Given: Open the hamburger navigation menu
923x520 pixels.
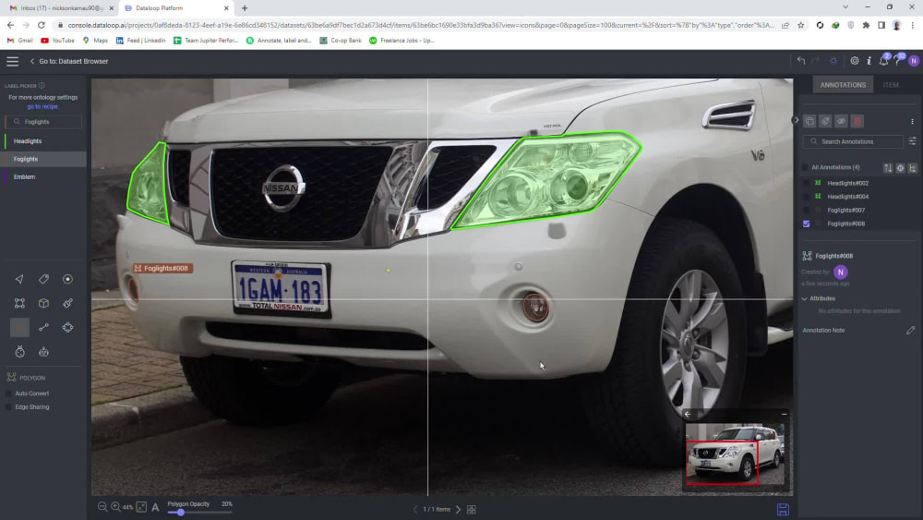Looking at the screenshot, I should tap(12, 61).
